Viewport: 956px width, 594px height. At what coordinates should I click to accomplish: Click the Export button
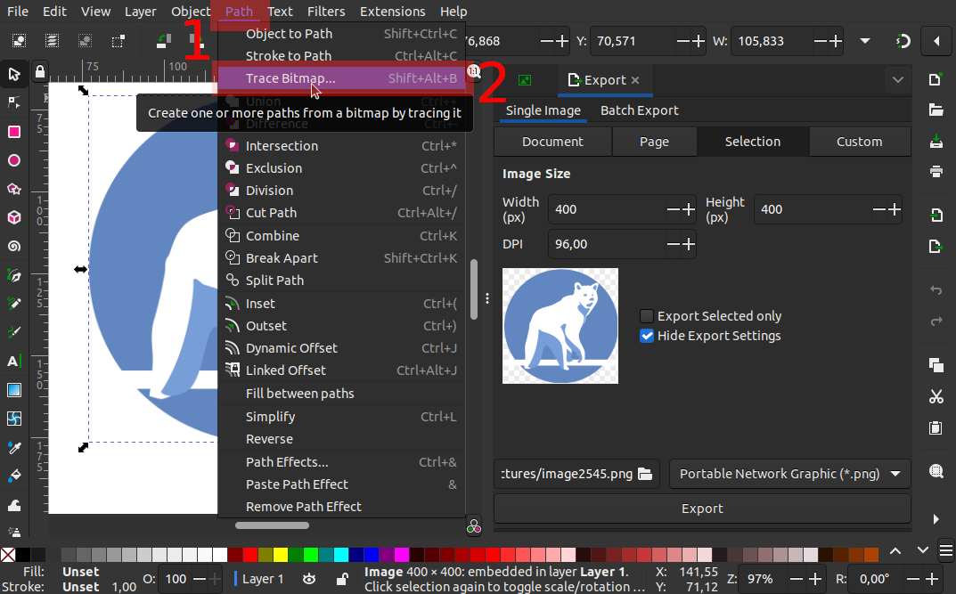click(702, 509)
